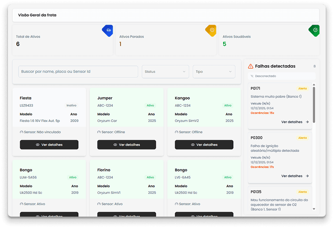Click the Alerta tag on fault P0171
This screenshot has width=334, height=228.
(x=302, y=89)
